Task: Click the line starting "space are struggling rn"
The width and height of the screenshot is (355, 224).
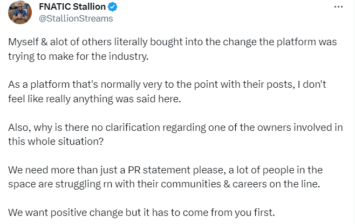Action: tap(164, 184)
